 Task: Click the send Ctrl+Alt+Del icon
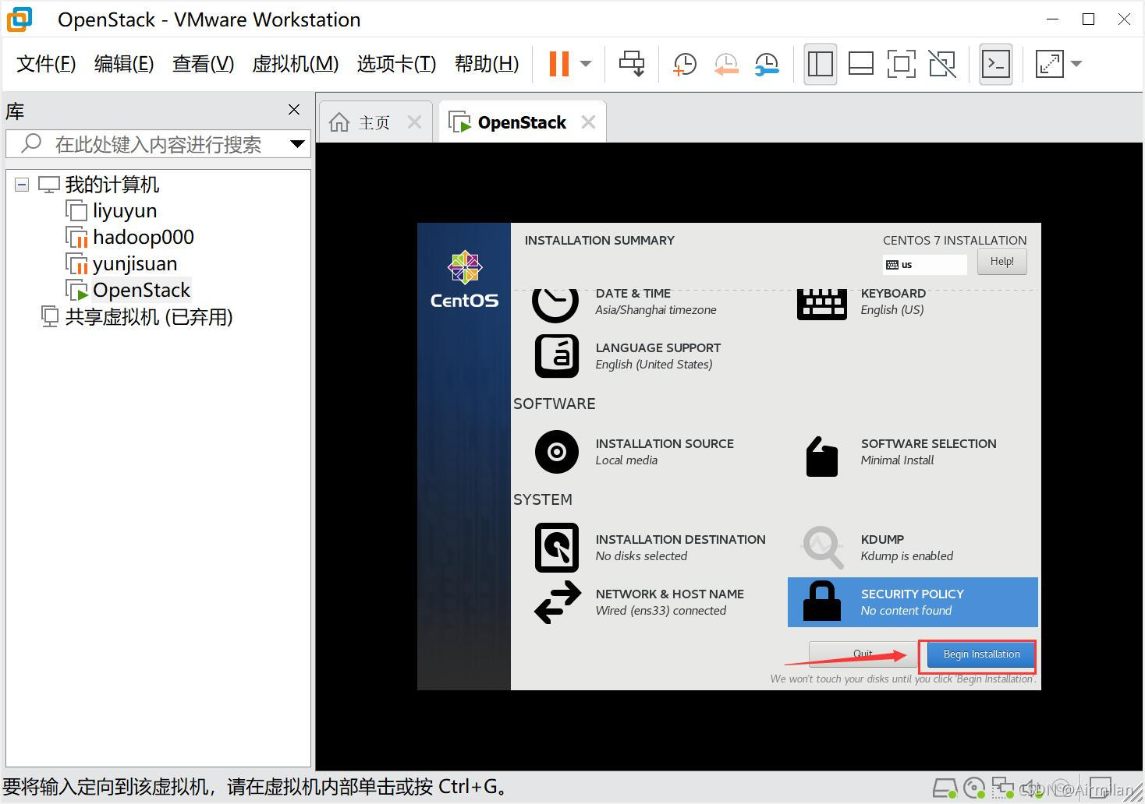(632, 64)
